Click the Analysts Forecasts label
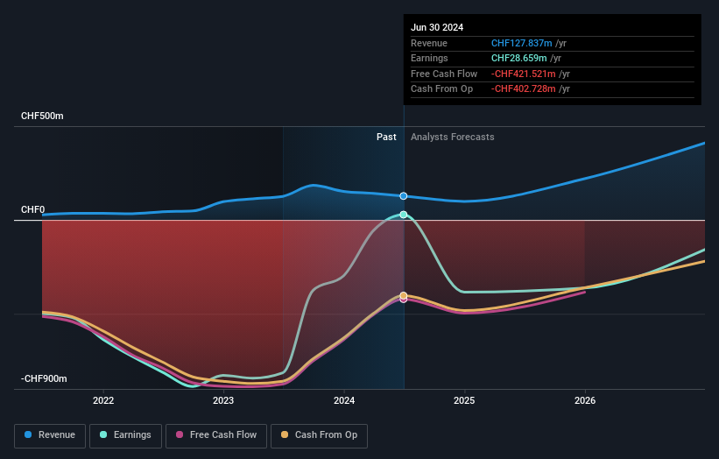Viewport: 719px width, 459px height. [453, 138]
